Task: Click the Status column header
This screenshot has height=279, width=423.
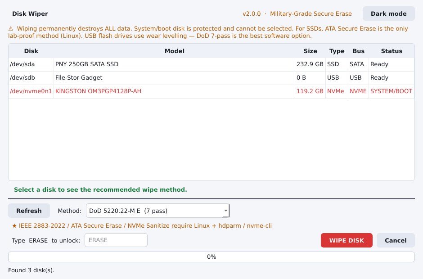Action: 391,51
